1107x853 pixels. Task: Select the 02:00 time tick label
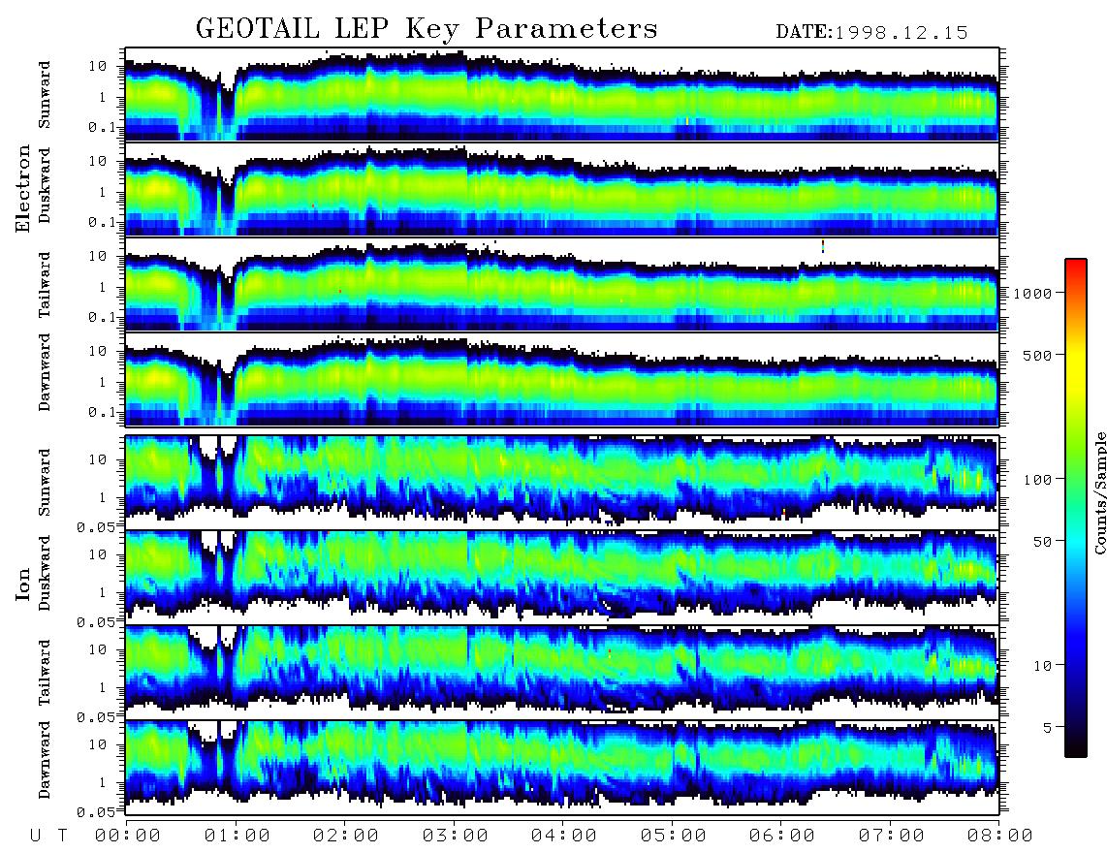click(346, 837)
